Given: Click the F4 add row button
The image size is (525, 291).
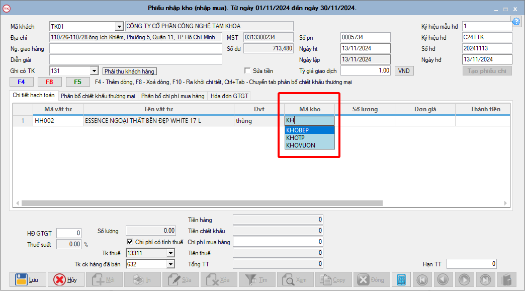Looking at the screenshot, I should tap(22, 82).
